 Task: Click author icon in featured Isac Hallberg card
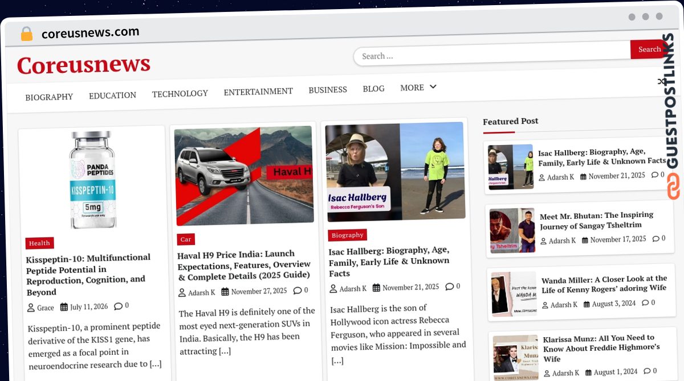pos(541,177)
